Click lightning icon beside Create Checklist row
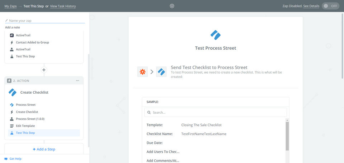 [x=12, y=112]
